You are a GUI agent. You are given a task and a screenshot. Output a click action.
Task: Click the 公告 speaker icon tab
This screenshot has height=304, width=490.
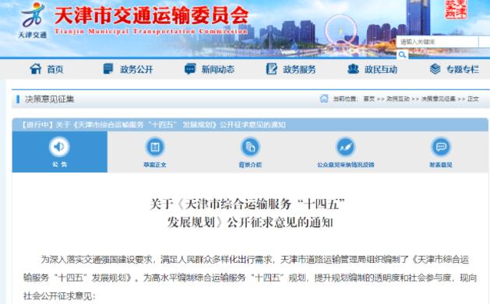pyautogui.click(x=60, y=152)
